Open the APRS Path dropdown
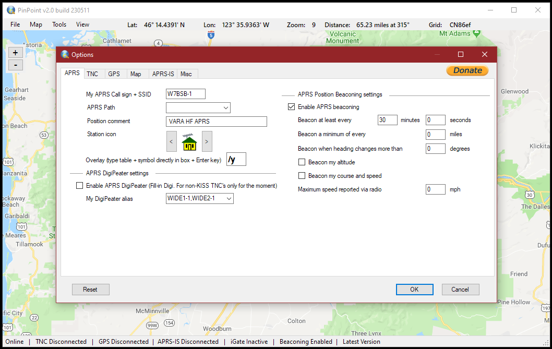The height and width of the screenshot is (349, 552). (x=225, y=107)
